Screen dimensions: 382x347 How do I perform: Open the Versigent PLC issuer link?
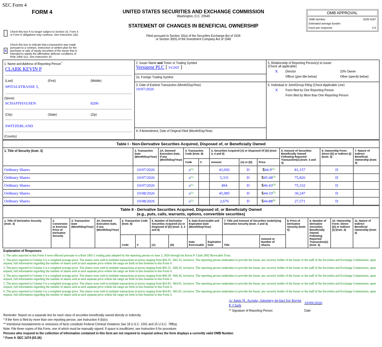pos(150,67)
